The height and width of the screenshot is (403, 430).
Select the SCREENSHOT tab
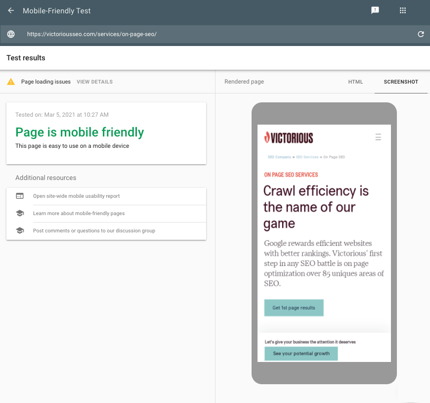click(401, 82)
